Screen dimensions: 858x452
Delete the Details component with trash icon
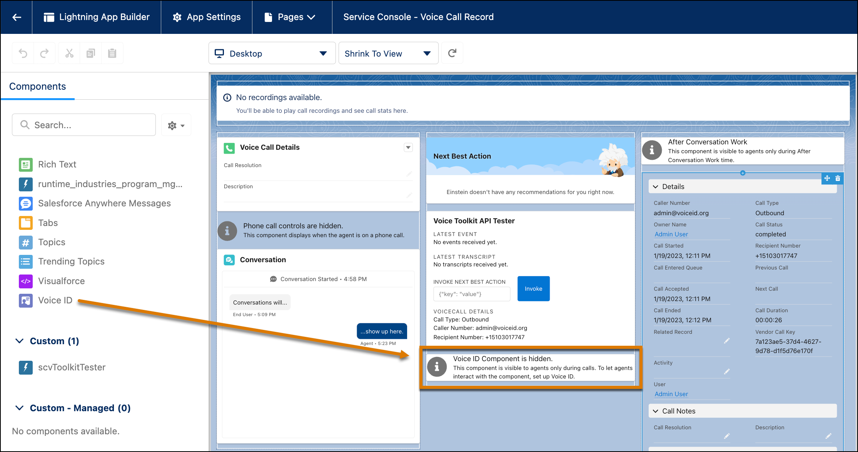pyautogui.click(x=838, y=178)
